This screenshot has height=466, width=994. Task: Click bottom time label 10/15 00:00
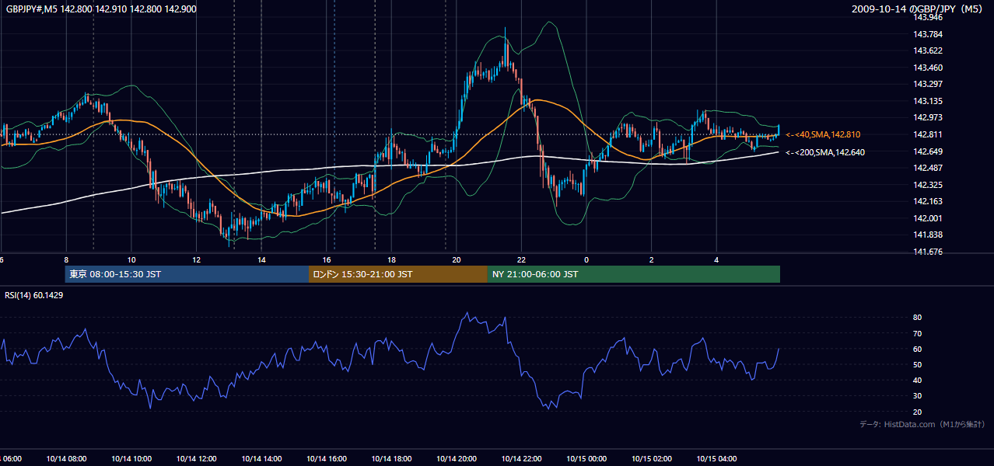(586, 459)
